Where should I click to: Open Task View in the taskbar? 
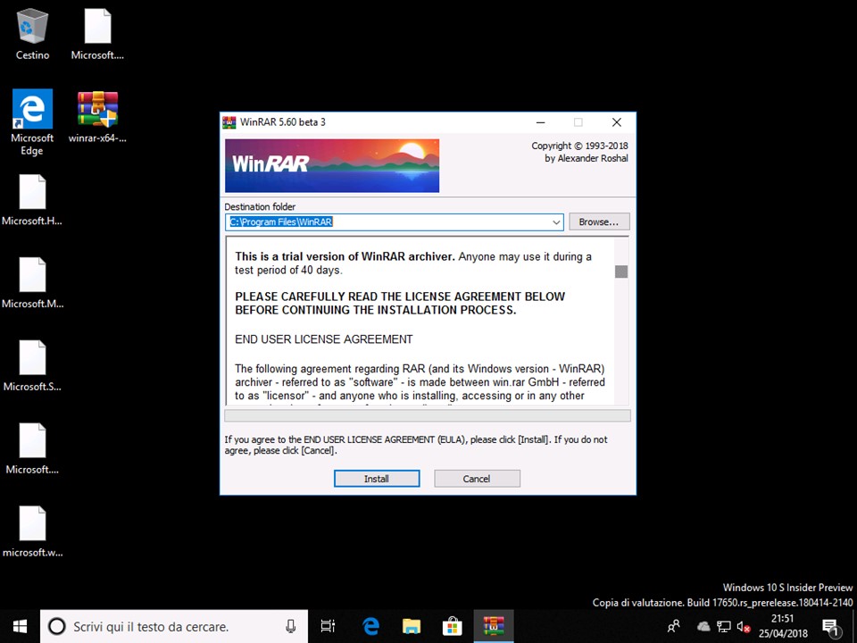click(x=328, y=626)
